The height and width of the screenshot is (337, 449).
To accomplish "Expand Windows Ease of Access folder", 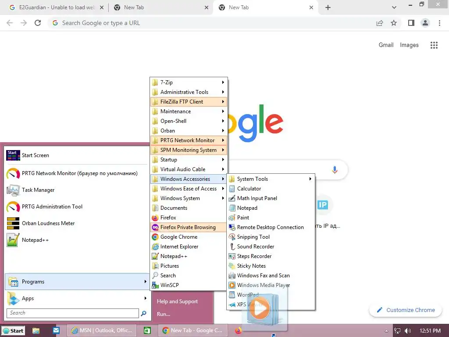I will click(189, 189).
